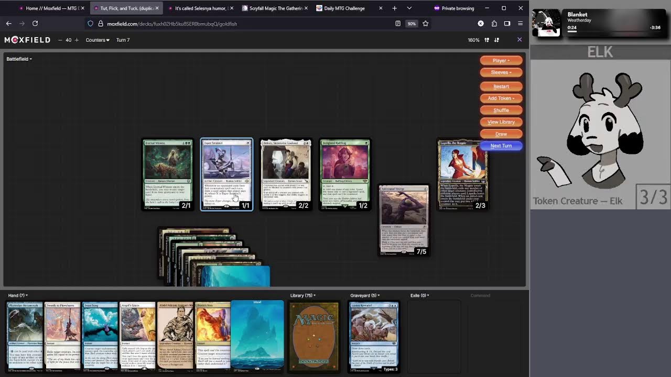The image size is (671, 377).
Task: Close the Tut, Flick, and Tuck tab
Action: coord(157,8)
